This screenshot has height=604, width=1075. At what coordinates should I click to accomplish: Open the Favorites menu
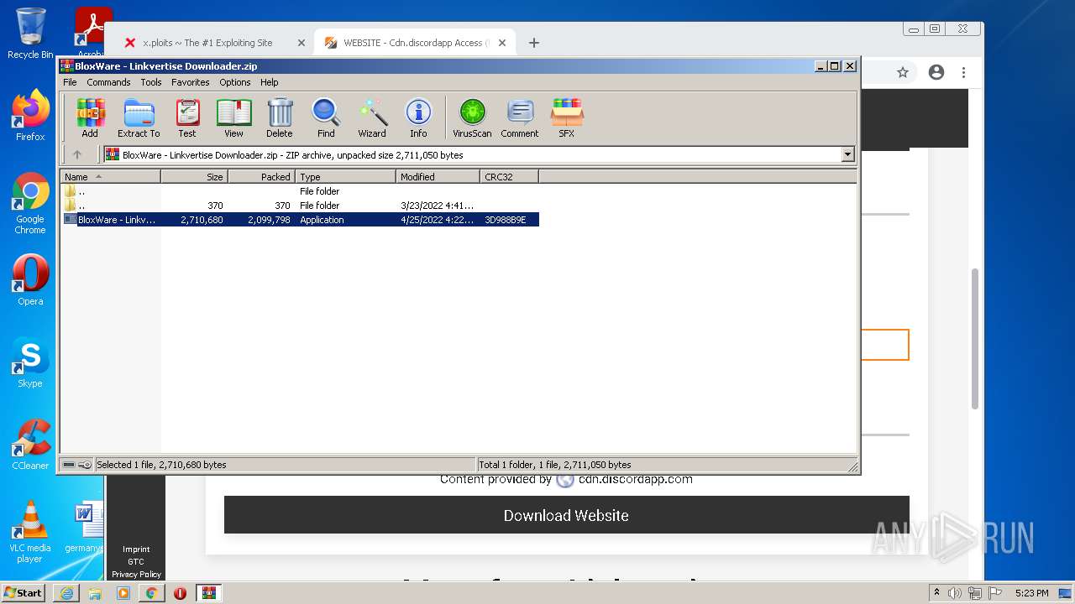191,82
